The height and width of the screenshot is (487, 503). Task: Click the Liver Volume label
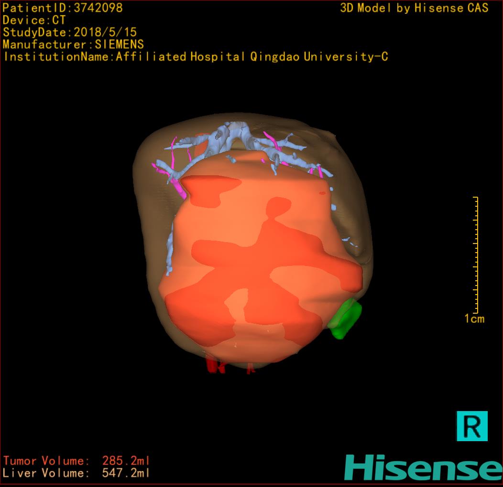click(x=46, y=473)
